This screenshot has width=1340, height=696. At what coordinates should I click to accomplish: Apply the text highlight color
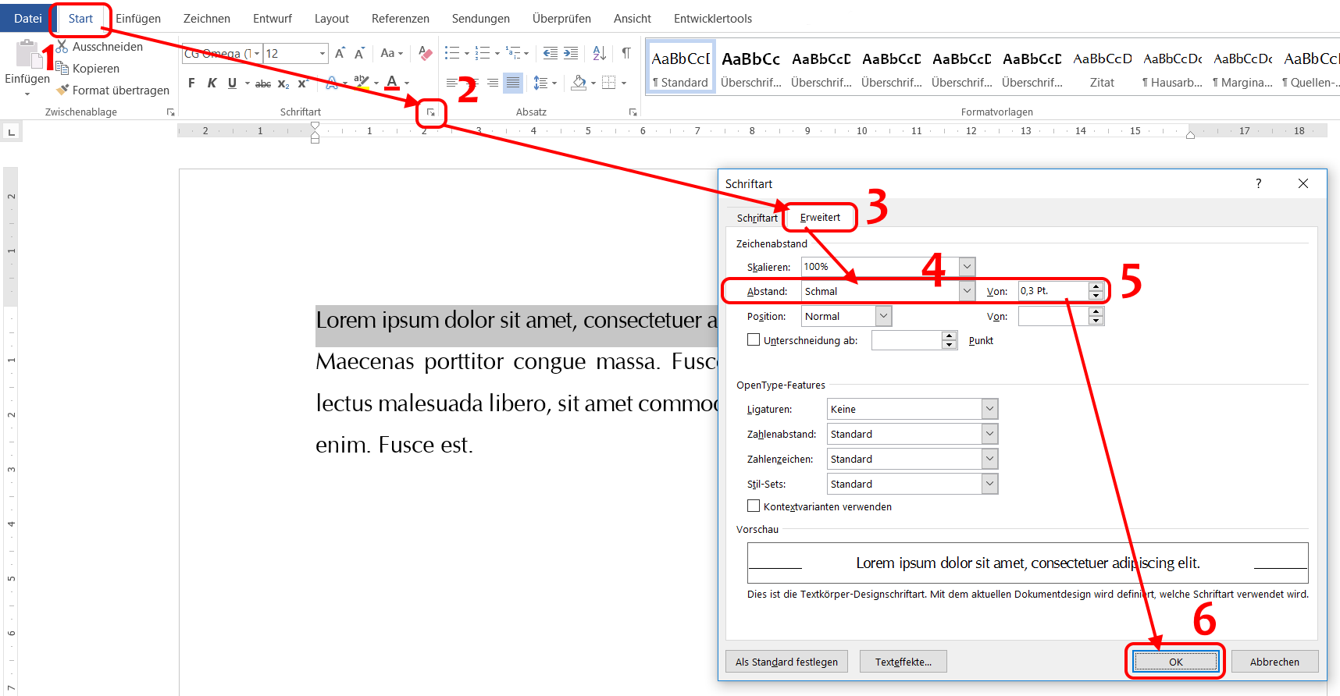click(x=361, y=83)
